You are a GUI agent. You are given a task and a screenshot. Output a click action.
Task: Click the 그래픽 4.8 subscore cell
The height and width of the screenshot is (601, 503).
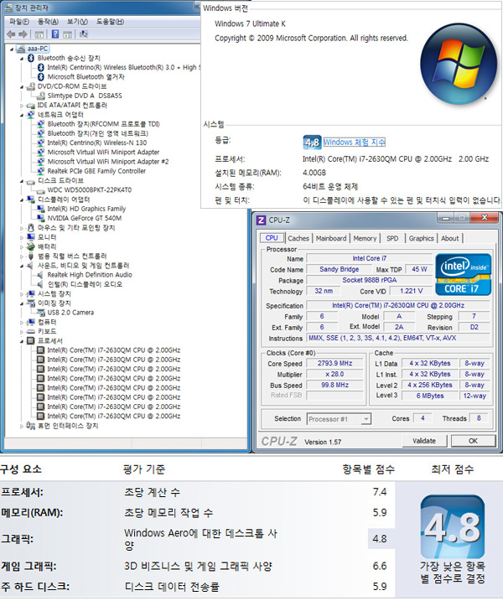pyautogui.click(x=380, y=539)
